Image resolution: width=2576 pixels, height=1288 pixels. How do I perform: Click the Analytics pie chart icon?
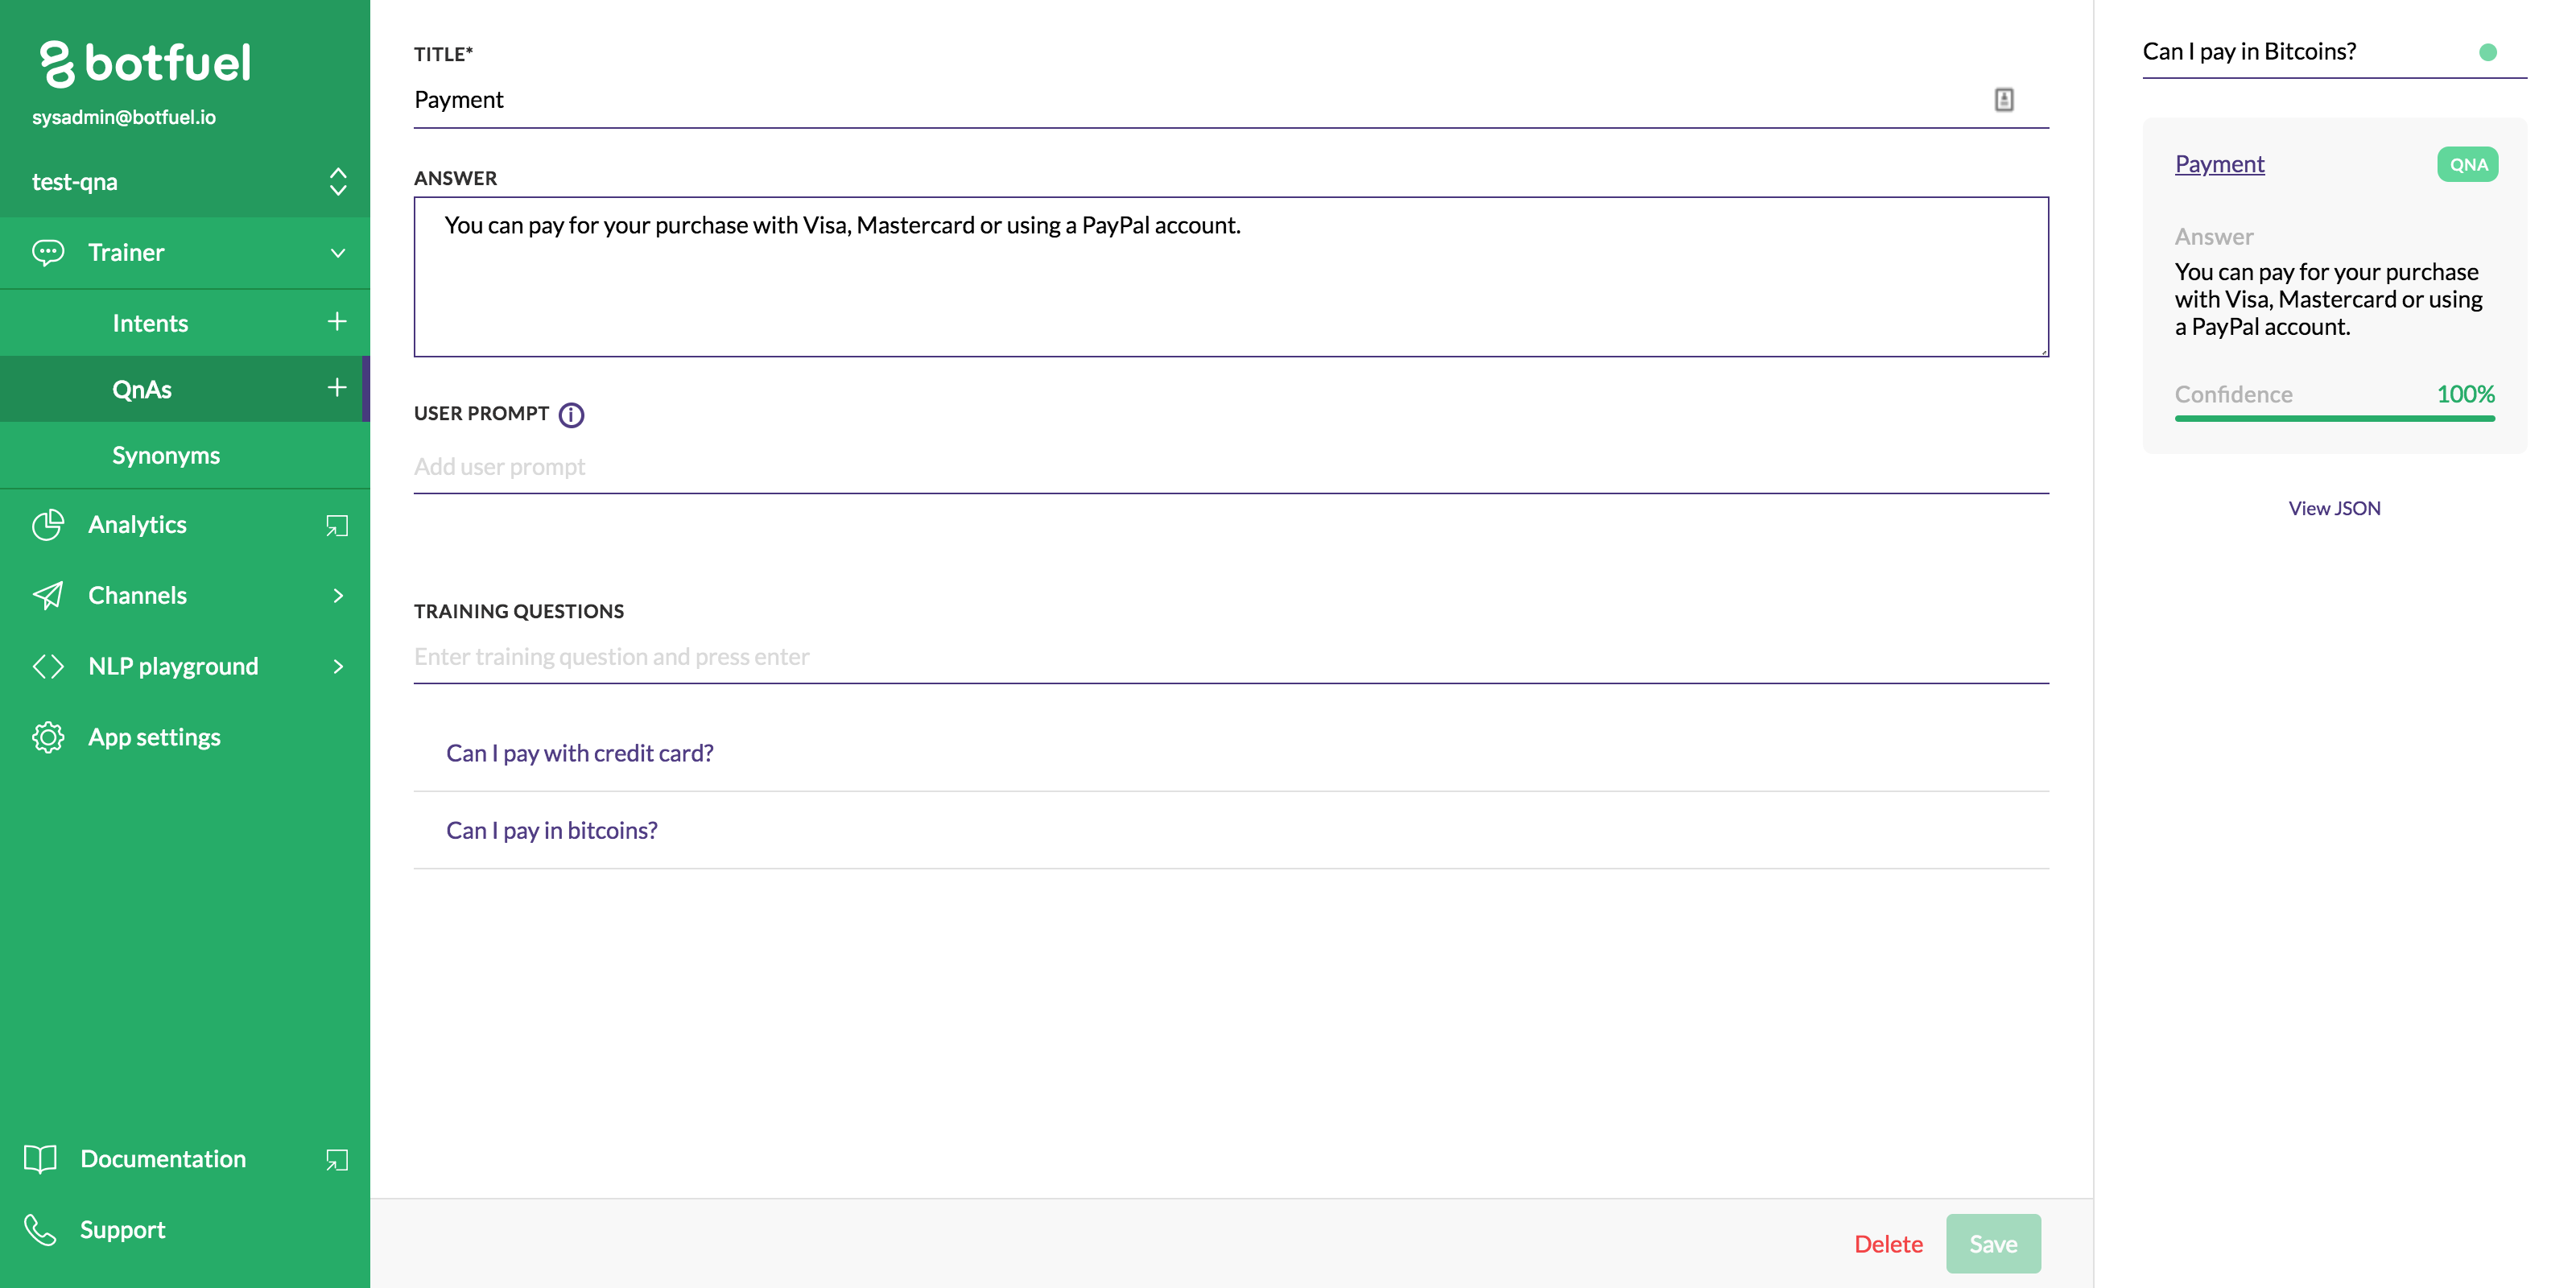(x=47, y=525)
